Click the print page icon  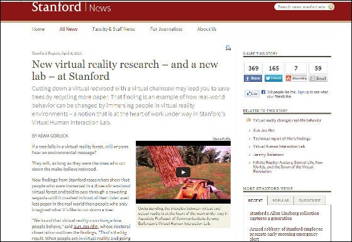228,48
